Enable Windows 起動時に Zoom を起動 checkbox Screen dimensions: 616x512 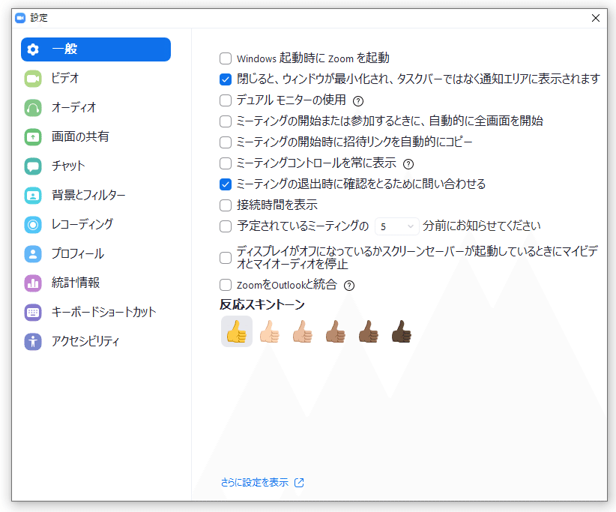point(226,58)
